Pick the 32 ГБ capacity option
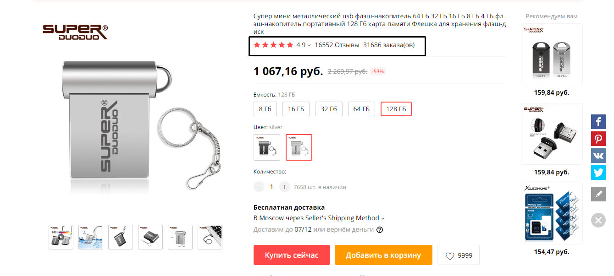The width and height of the screenshot is (614, 276). pyautogui.click(x=329, y=109)
